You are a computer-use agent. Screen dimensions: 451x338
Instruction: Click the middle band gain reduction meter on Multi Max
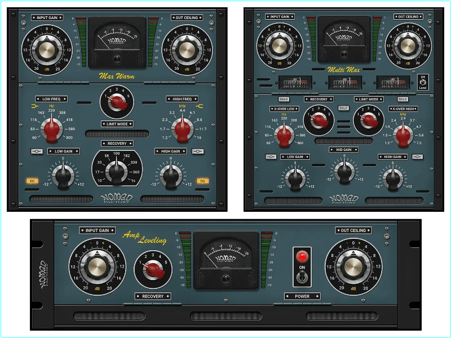pyautogui.click(x=345, y=83)
